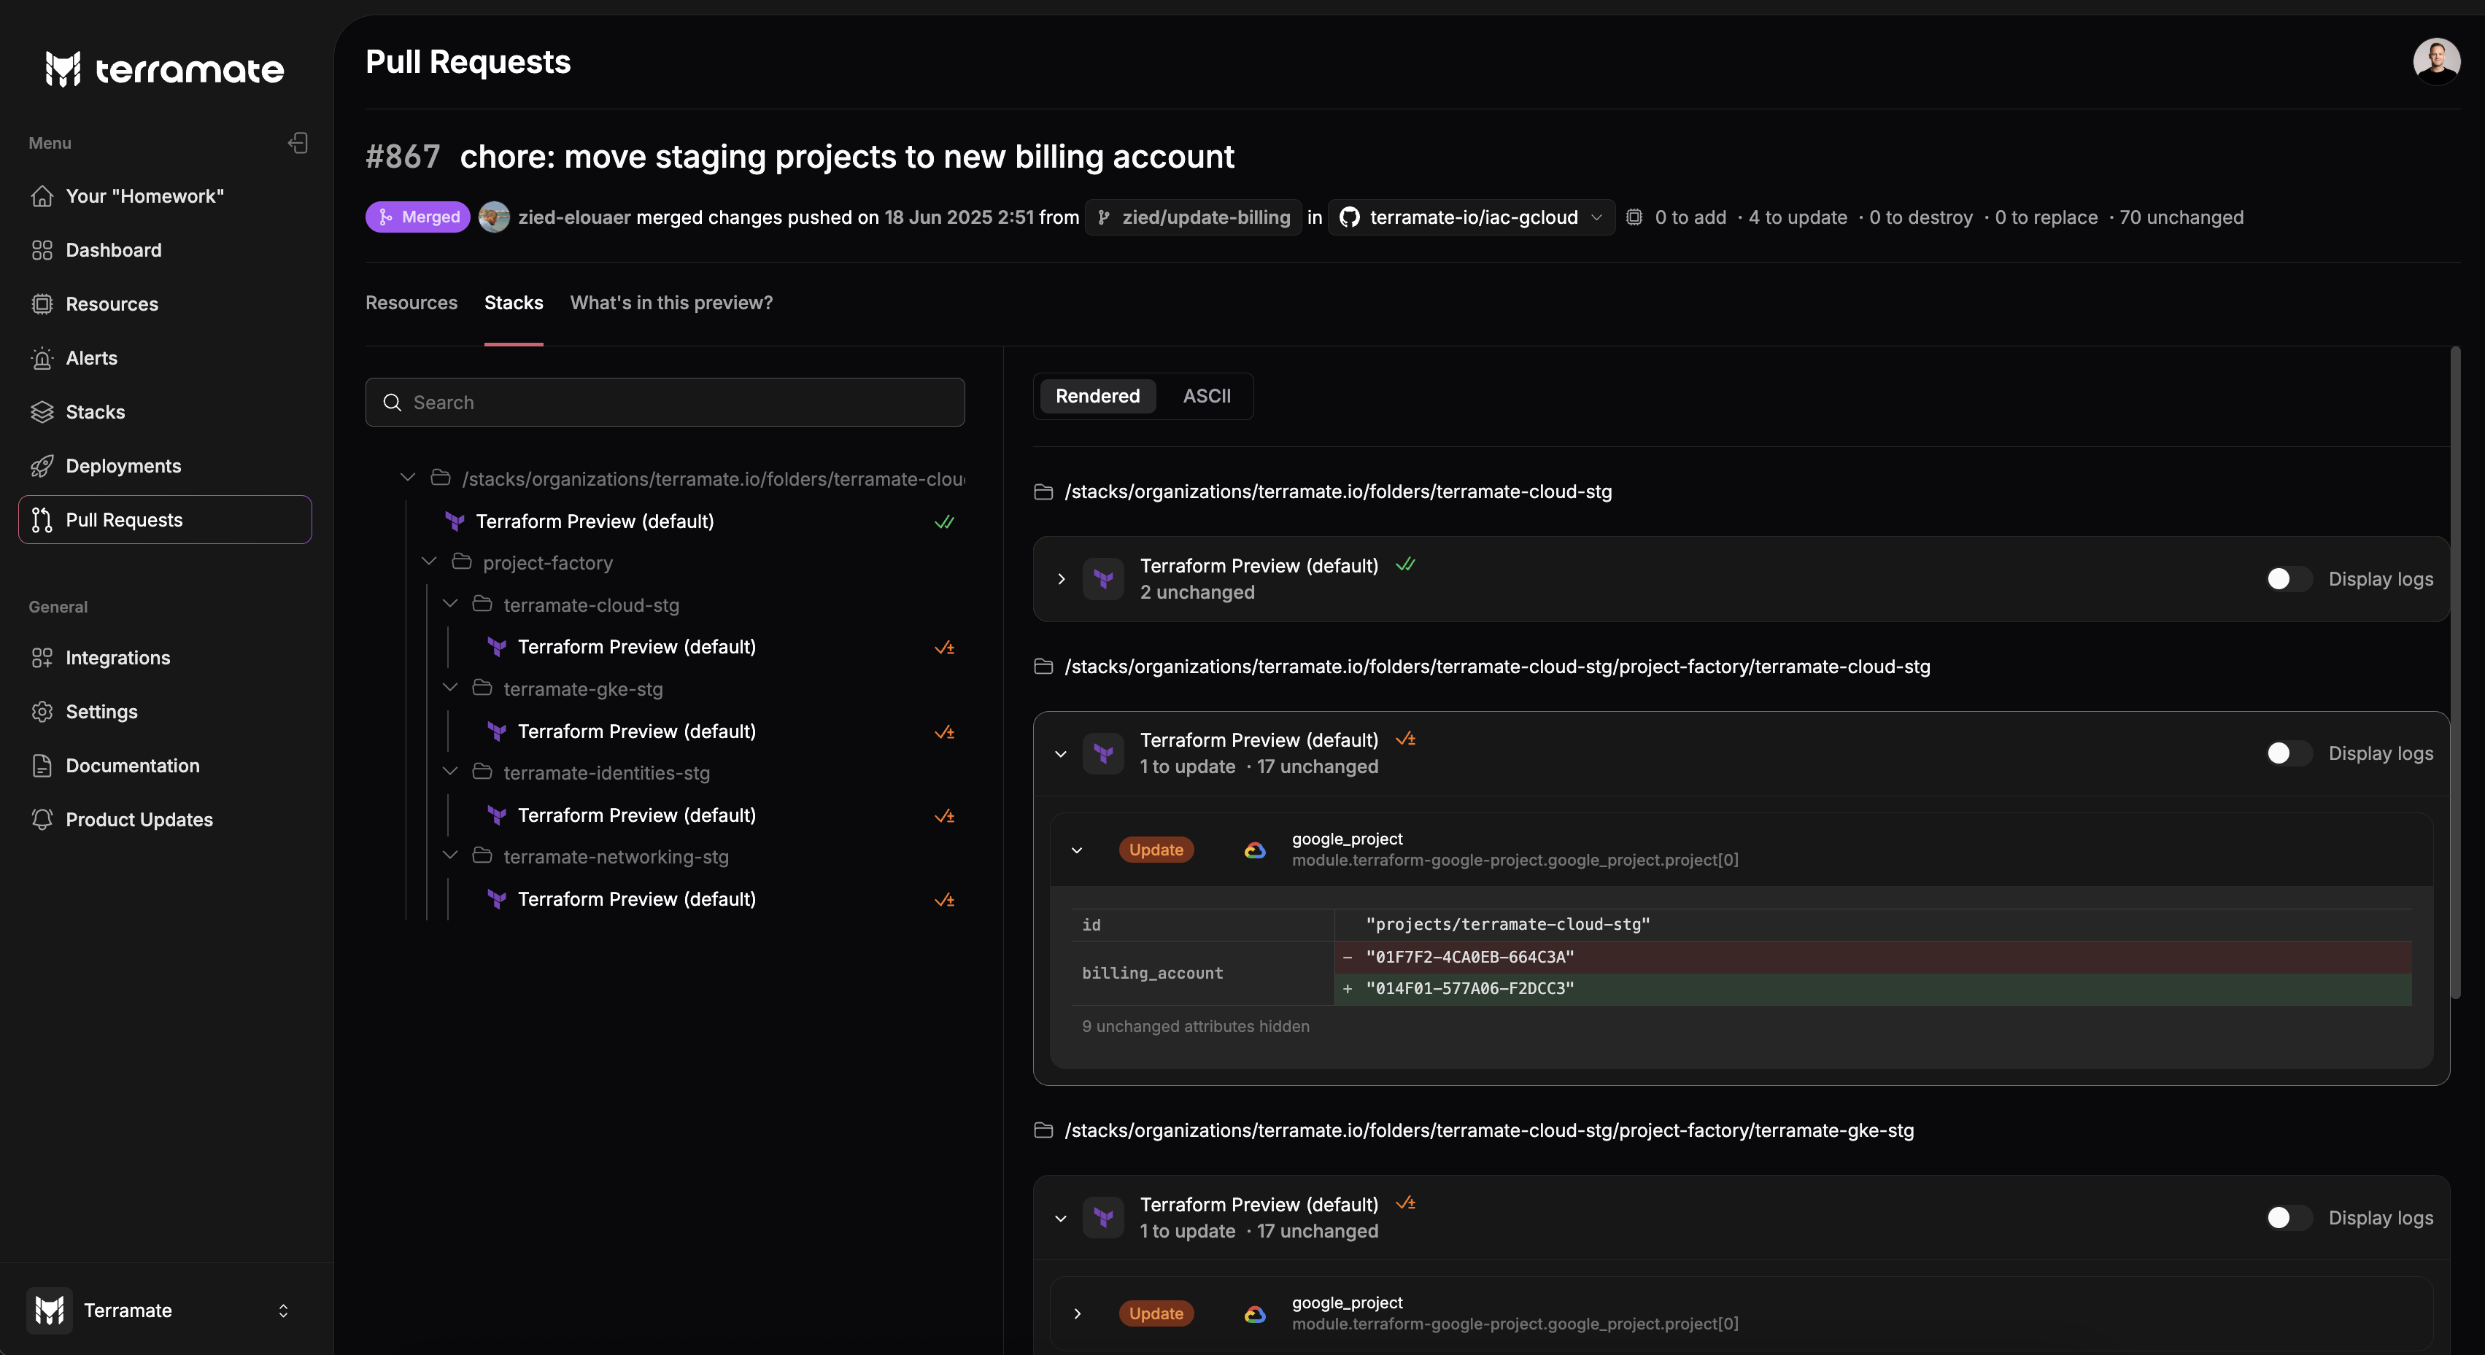
Task: Collapse the terramate-identities-stg tree folder
Action: click(x=450, y=772)
